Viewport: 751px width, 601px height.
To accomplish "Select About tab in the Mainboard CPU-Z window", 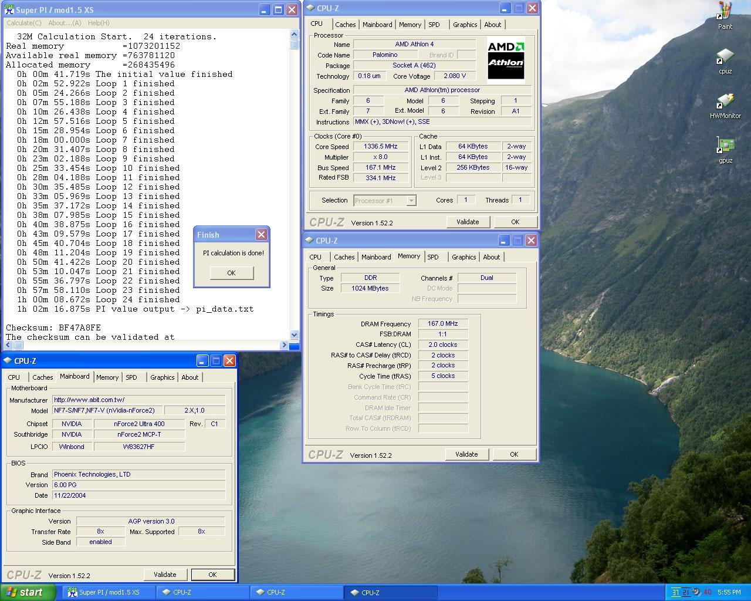I will (x=190, y=377).
